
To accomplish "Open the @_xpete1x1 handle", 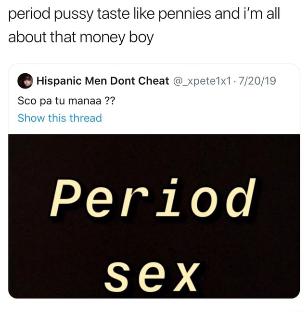I will pyautogui.click(x=202, y=81).
